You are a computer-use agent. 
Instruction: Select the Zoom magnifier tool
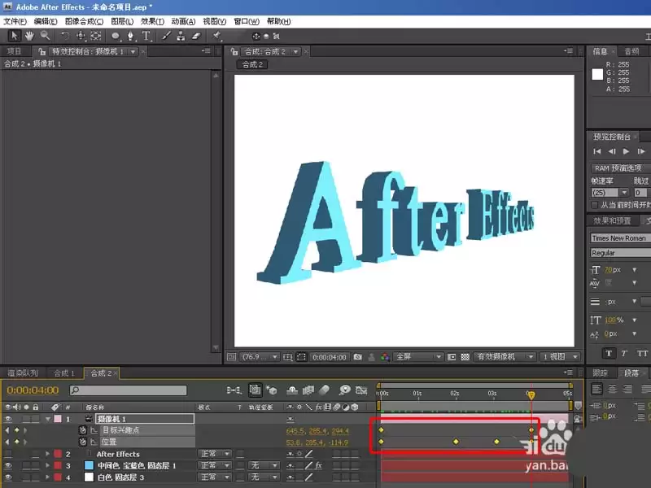45,36
